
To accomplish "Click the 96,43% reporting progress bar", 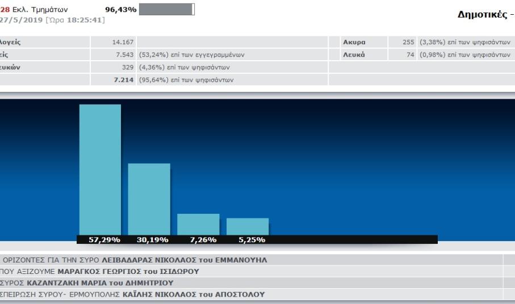I will (166, 10).
